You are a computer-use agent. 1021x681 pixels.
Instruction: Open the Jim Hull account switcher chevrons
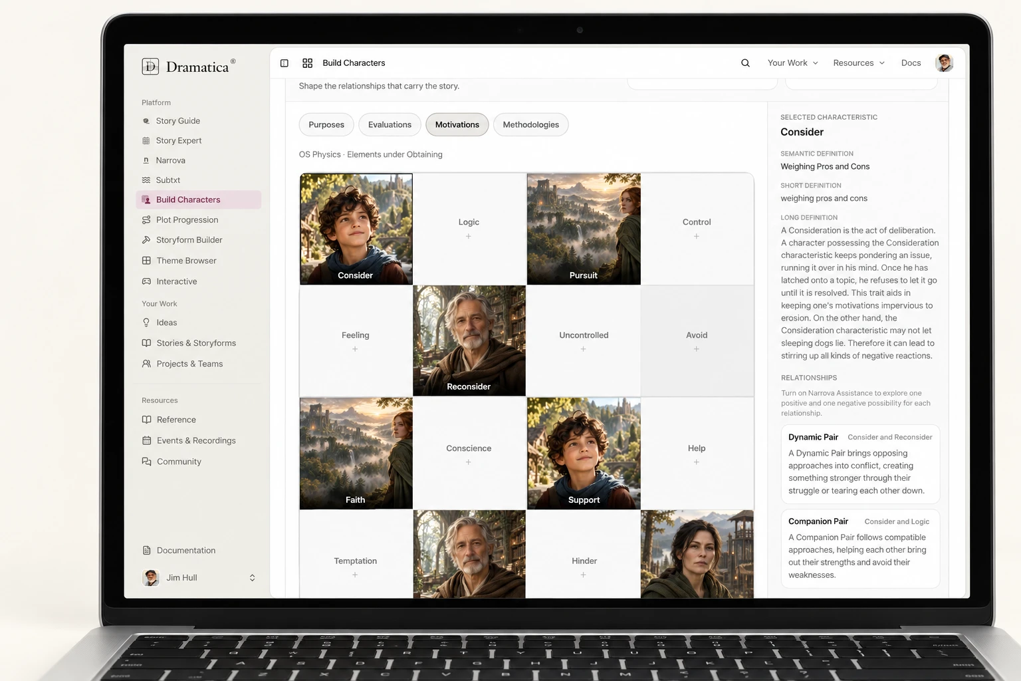tap(252, 578)
